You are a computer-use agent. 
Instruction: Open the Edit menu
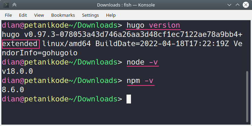point(23,15)
